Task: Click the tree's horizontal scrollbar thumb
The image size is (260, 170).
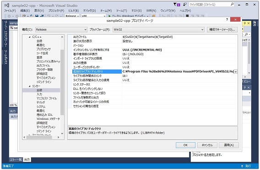Action: tap(39, 137)
